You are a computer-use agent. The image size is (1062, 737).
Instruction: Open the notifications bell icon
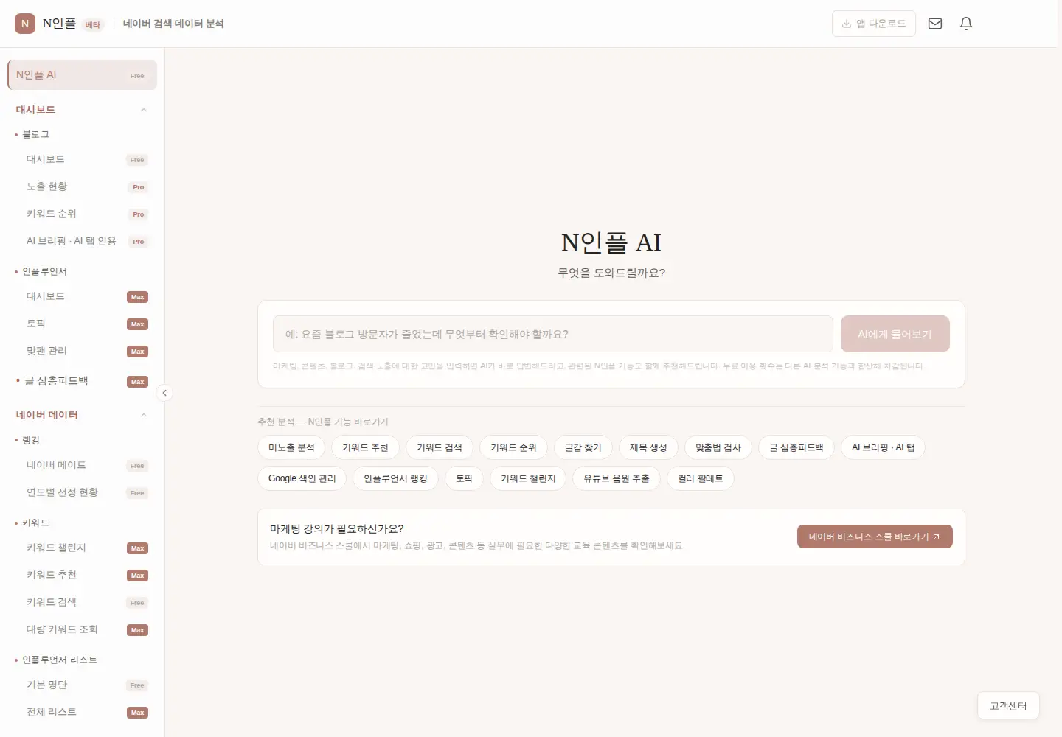coord(966,24)
